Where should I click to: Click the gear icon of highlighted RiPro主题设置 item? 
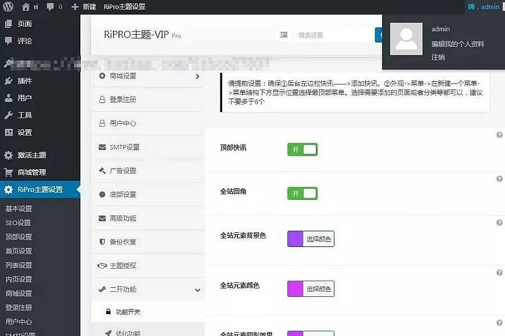coord(8,189)
